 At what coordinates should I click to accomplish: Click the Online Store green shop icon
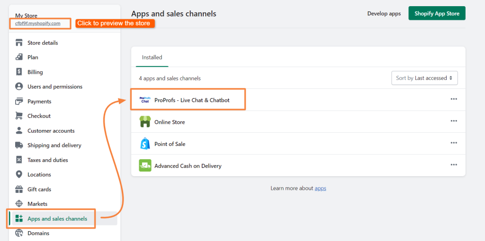(145, 122)
